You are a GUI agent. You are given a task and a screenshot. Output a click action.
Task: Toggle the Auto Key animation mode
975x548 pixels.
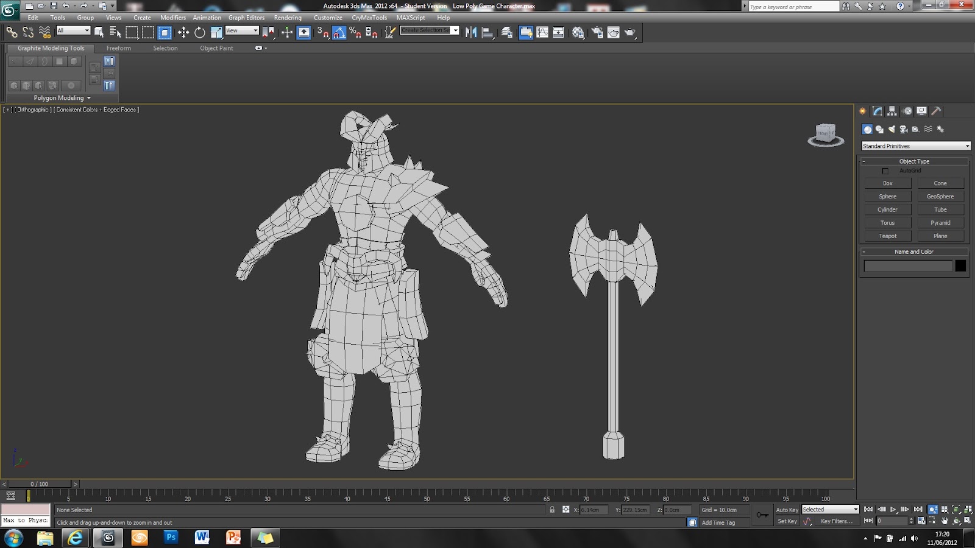(x=787, y=510)
